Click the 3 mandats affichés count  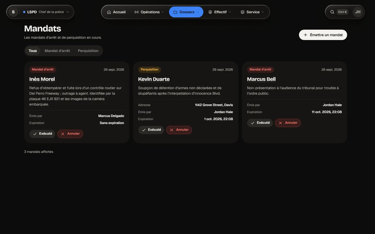point(39,152)
